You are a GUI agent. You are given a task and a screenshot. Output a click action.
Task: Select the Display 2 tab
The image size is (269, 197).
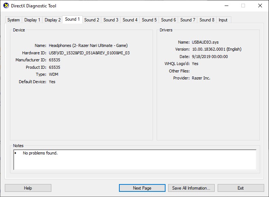pos(52,20)
